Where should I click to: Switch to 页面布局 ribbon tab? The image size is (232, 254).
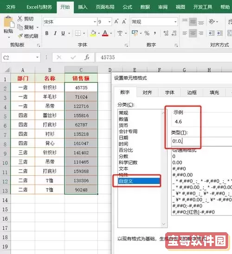(x=105, y=7)
